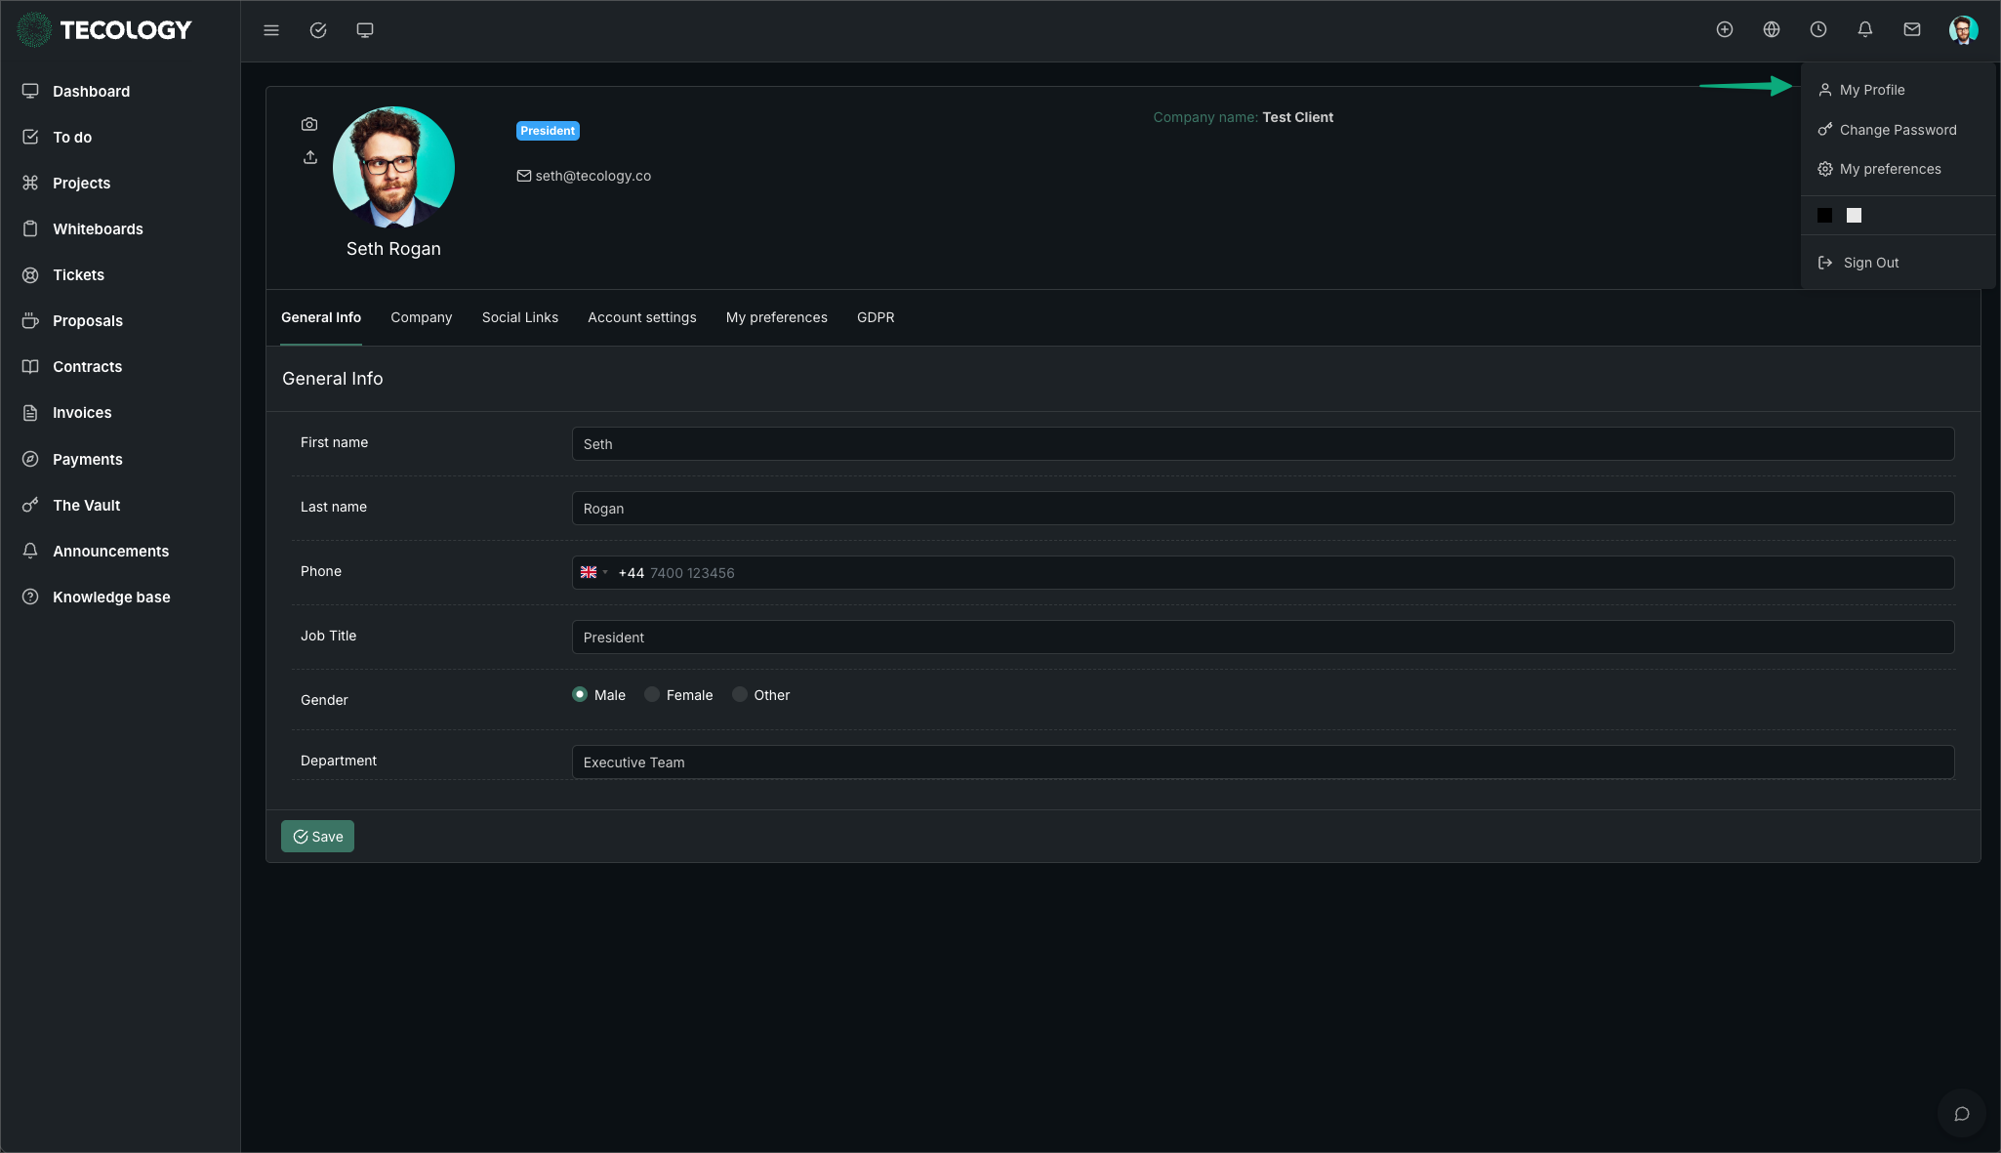Click the clock timer icon in the header

[x=1818, y=29]
